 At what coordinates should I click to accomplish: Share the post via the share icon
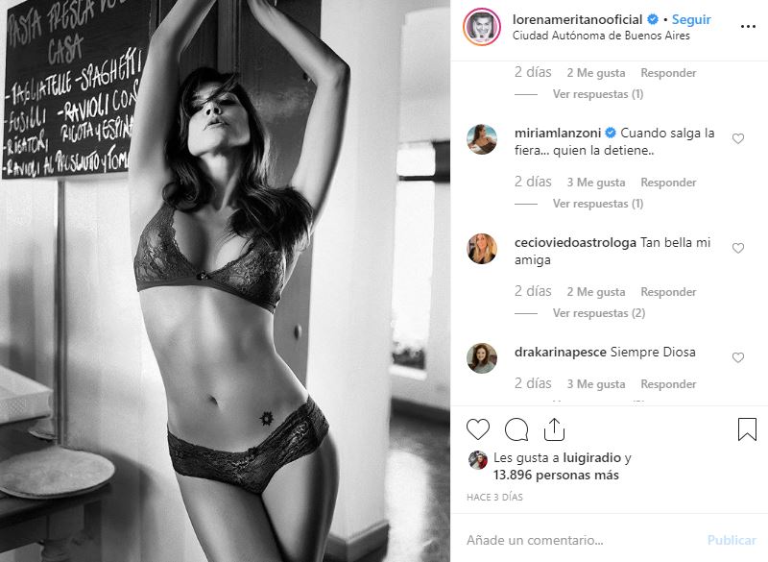tap(554, 429)
